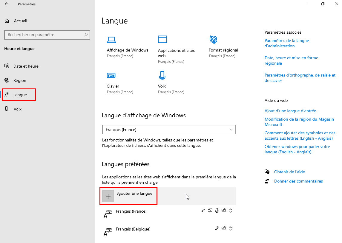342x243 pixels.
Task: Open the Affichage de Windows laptop icon
Action: 111,40
